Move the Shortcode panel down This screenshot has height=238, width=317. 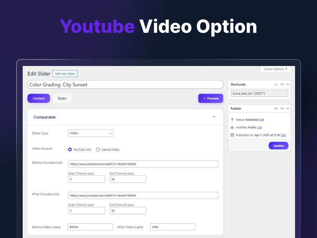click(x=282, y=84)
